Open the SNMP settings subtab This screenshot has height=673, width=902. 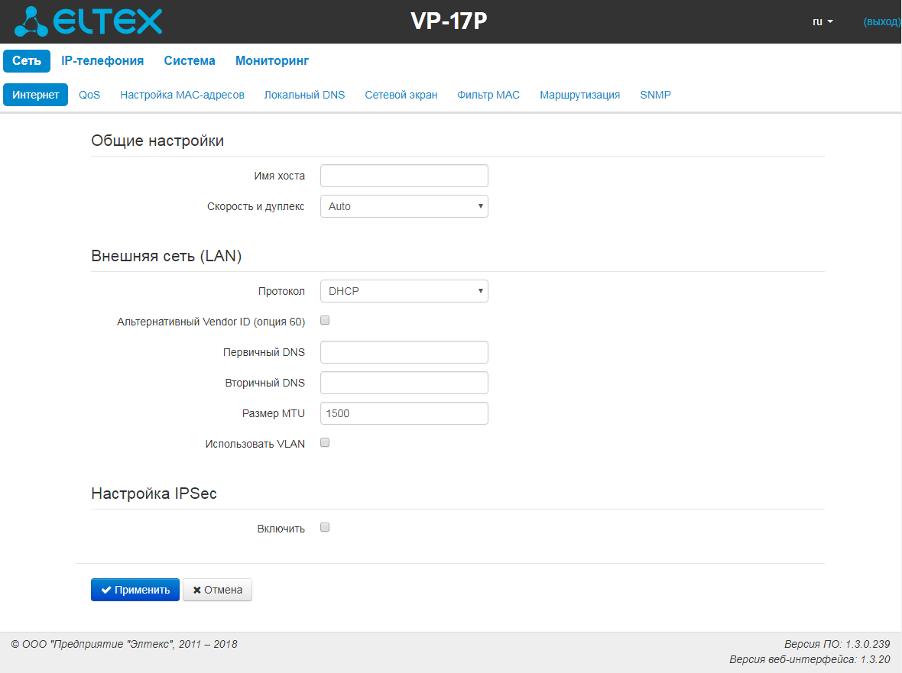point(655,95)
